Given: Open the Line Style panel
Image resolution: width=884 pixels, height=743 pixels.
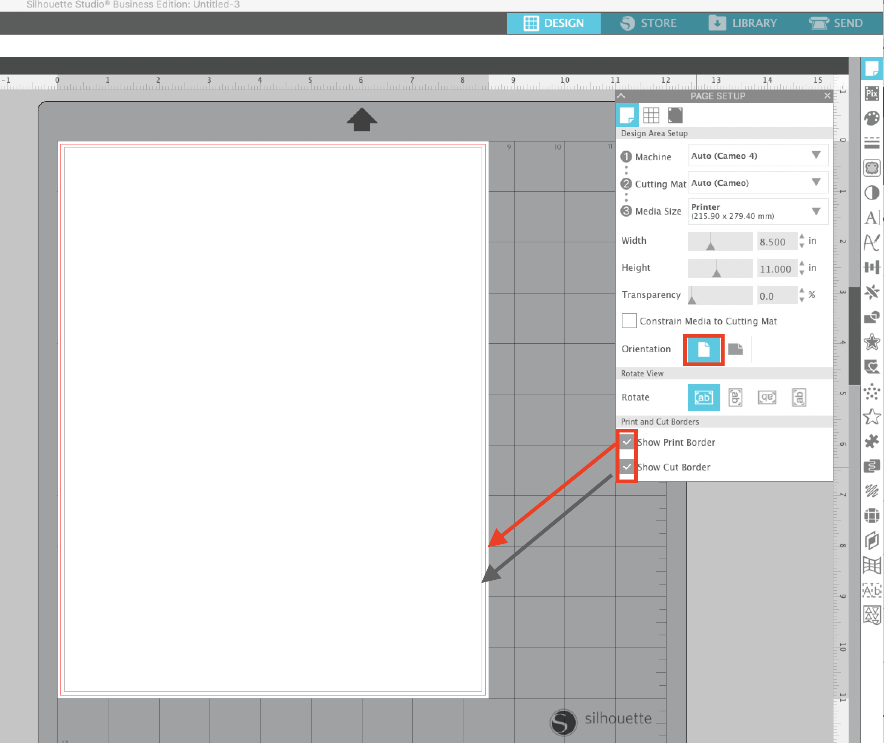Looking at the screenshot, I should 872,142.
